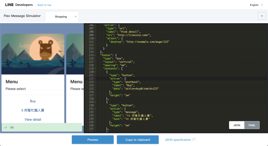This screenshot has height=146, width=268.
Task: Click the "http://linecorp.com/" uri value
Action: tap(134, 35)
